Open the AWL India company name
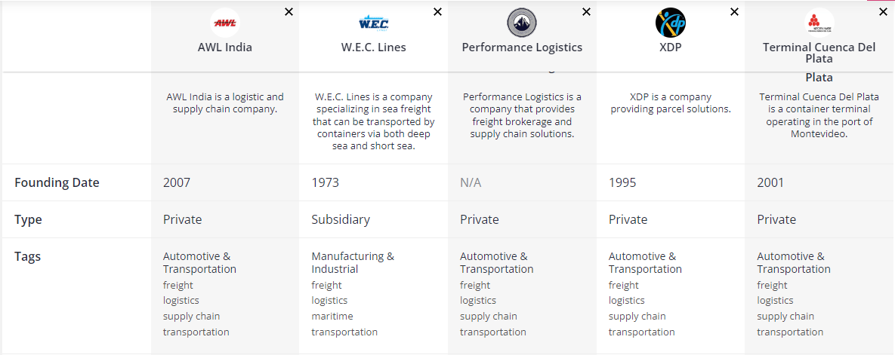 click(225, 47)
